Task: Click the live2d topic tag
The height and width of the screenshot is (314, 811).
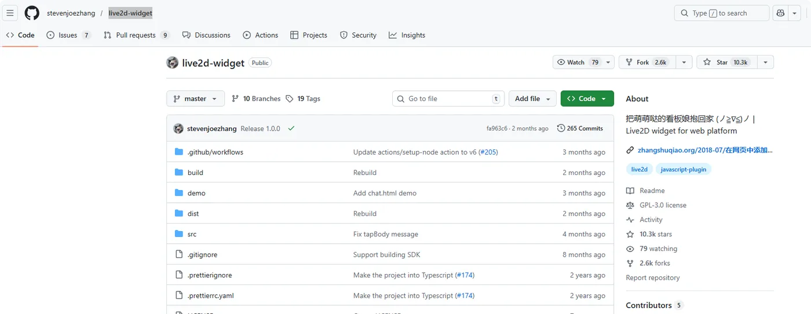Action: tap(640, 169)
